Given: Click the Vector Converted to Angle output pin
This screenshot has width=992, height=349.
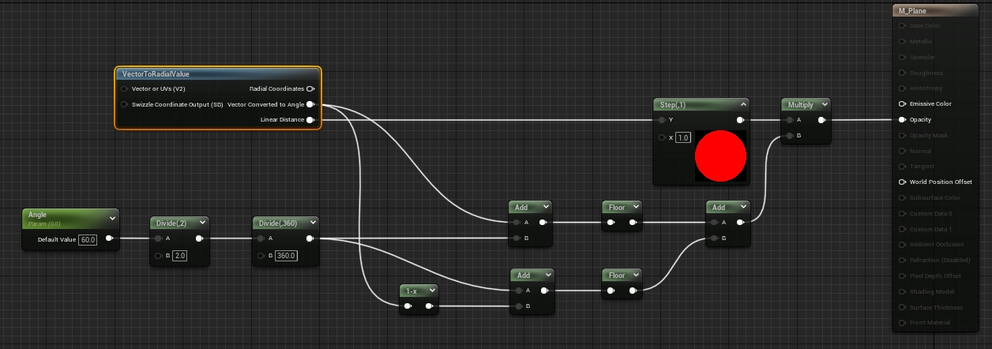Looking at the screenshot, I should [310, 104].
